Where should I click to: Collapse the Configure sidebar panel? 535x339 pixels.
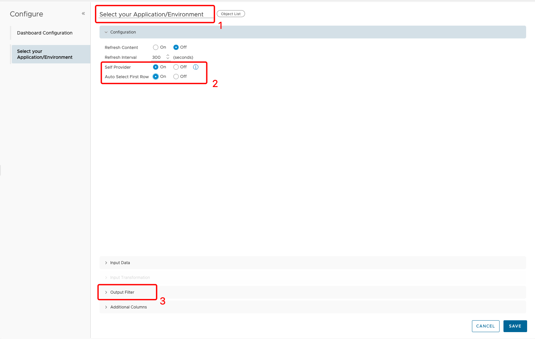pyautogui.click(x=83, y=13)
